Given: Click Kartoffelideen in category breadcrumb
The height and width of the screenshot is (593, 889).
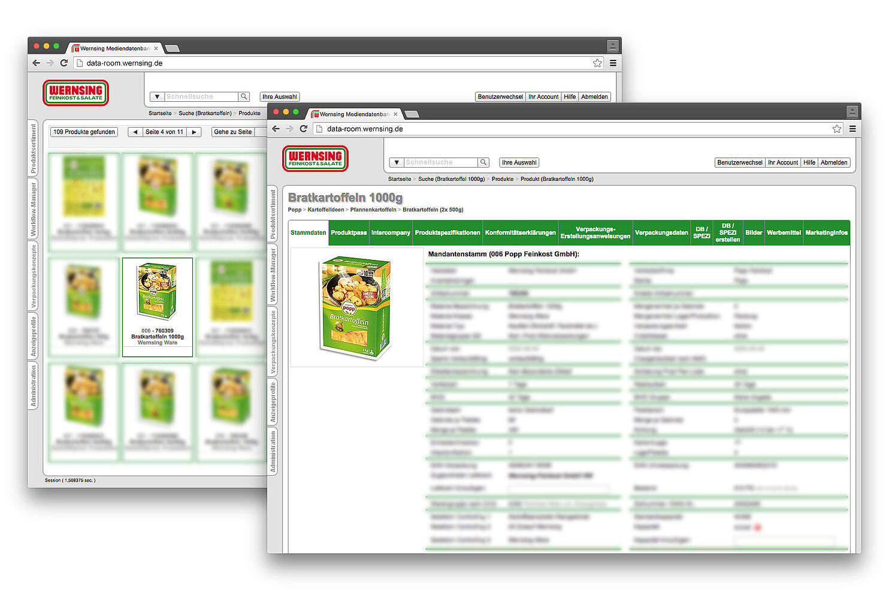Looking at the screenshot, I should coord(326,210).
